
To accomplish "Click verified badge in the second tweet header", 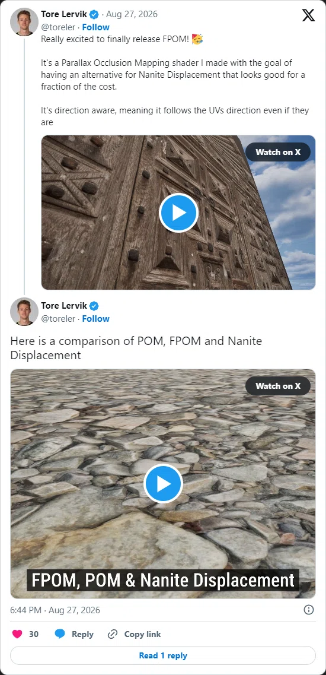I will (94, 306).
